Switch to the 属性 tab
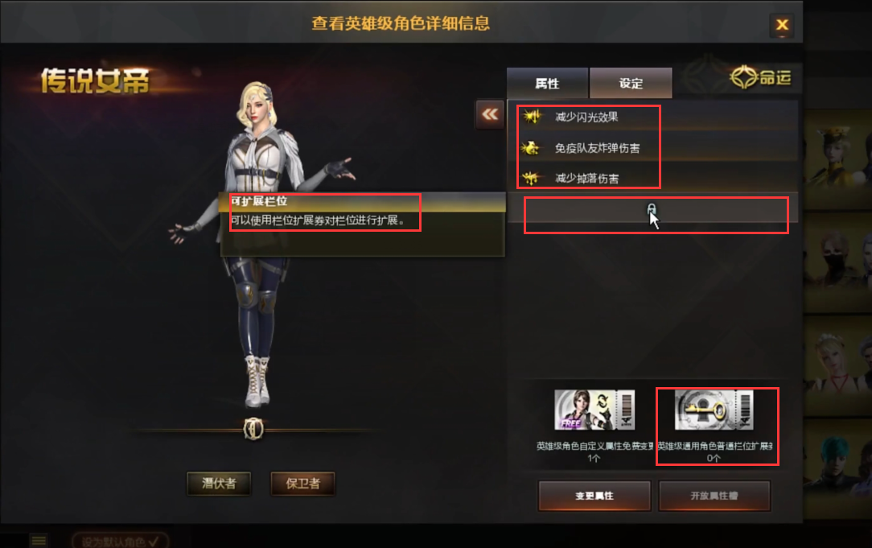Image resolution: width=872 pixels, height=548 pixels. coord(547,84)
